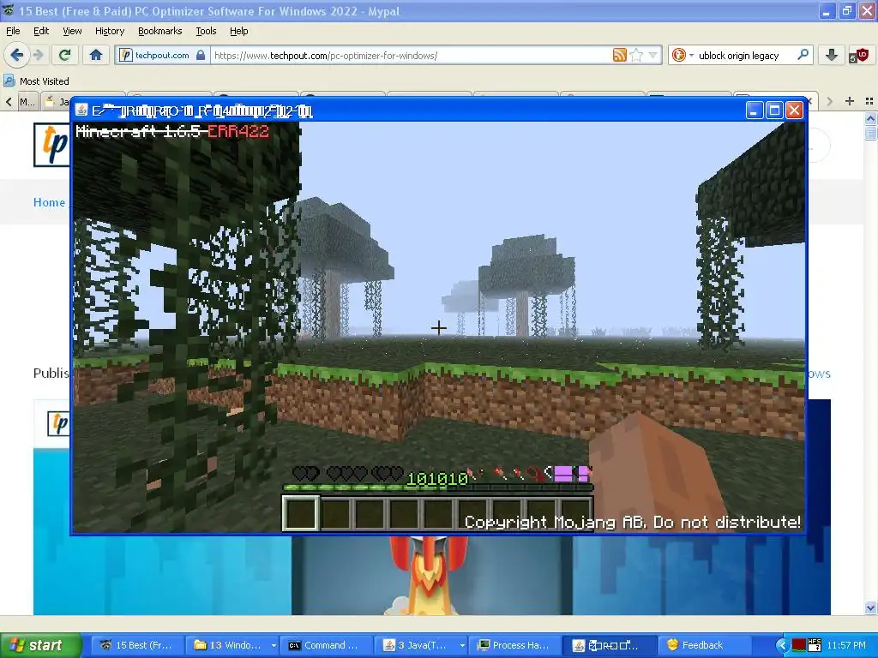Screen dimensions: 878x658
Task: Select the second hotbar slot in Minecraft
Action: coord(335,513)
